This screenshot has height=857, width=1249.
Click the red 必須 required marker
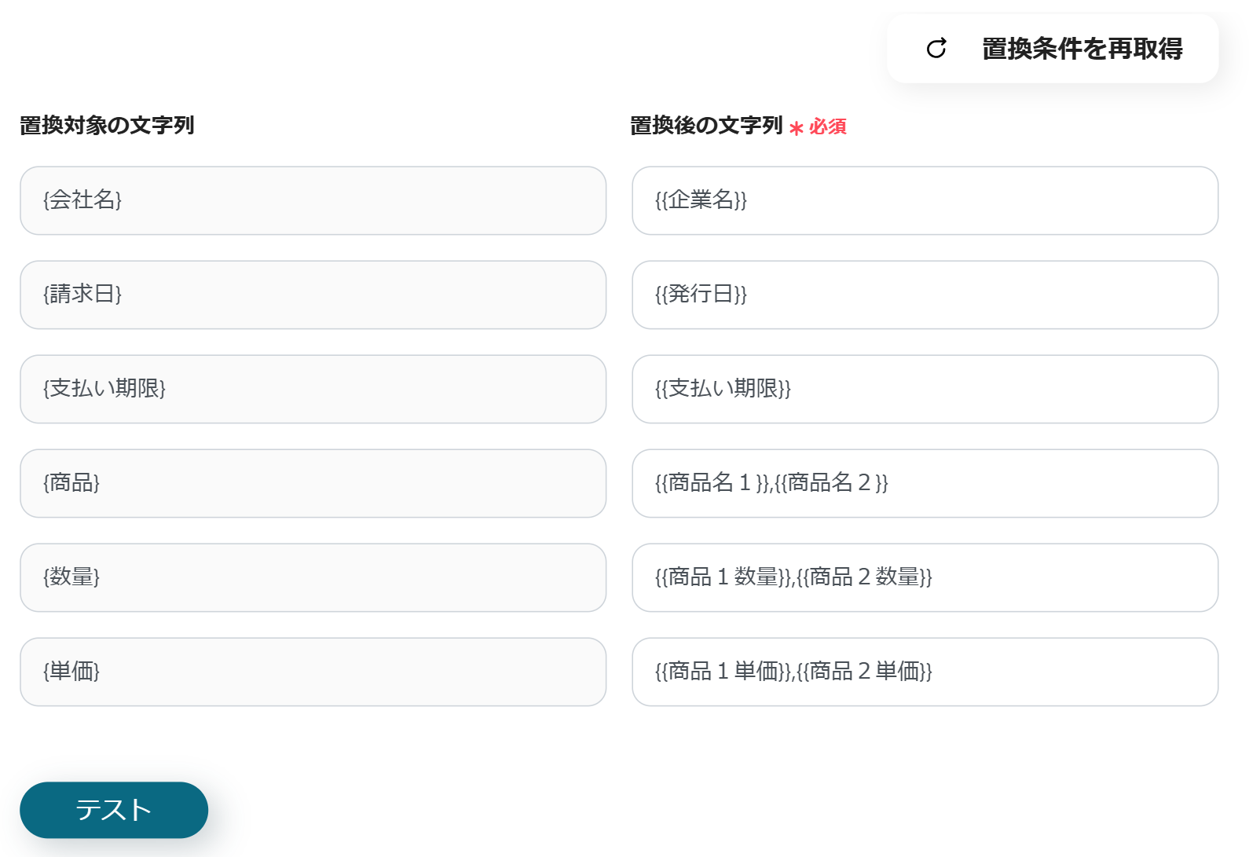pyautogui.click(x=818, y=126)
